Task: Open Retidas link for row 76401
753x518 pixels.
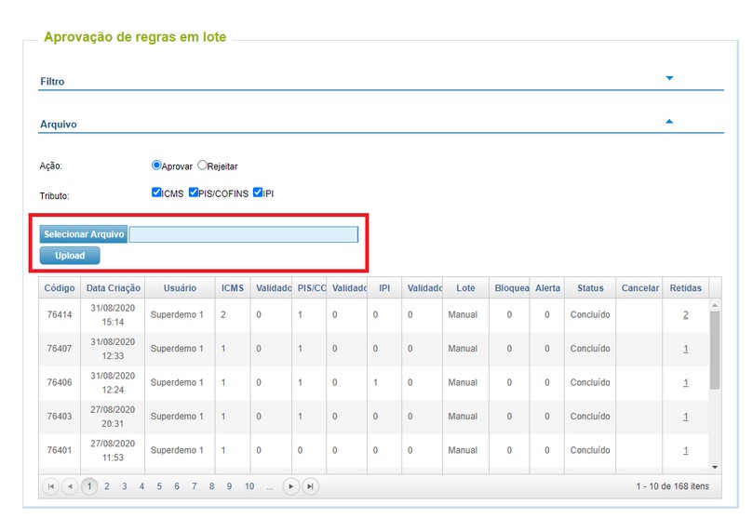Action: (686, 450)
